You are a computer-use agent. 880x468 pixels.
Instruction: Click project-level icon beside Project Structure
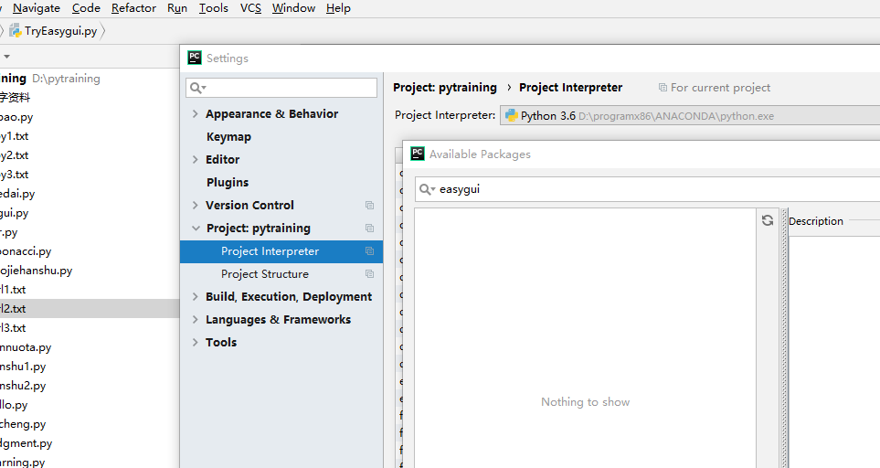[369, 274]
